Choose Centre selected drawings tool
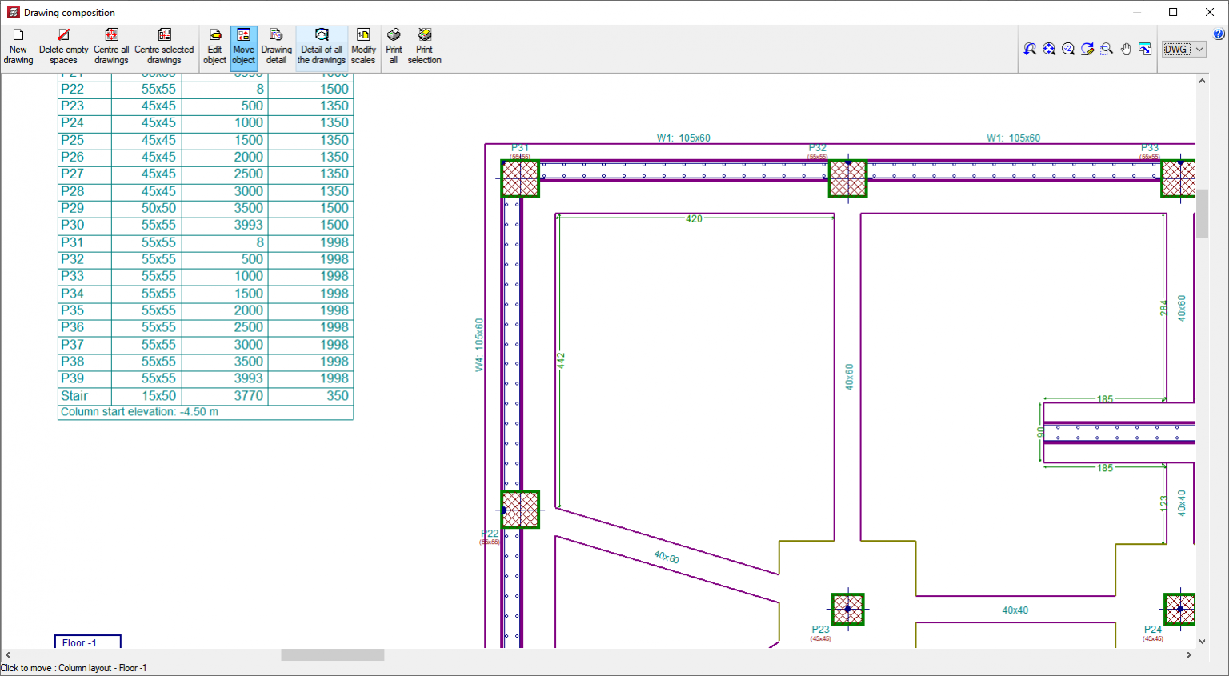 pos(164,47)
